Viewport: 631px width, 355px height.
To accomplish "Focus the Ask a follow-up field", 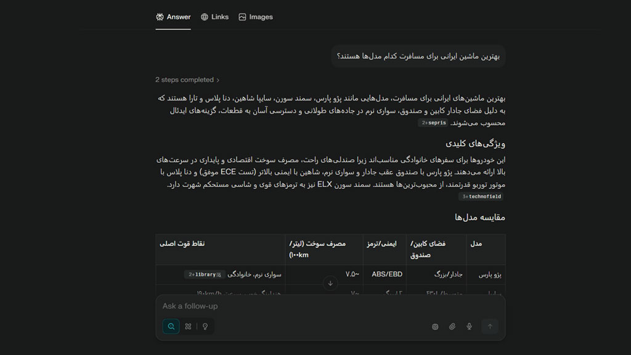I will click(330, 306).
